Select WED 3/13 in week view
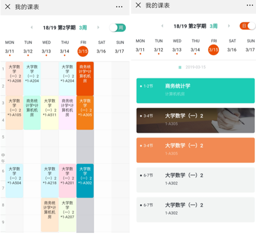 click(x=46, y=48)
